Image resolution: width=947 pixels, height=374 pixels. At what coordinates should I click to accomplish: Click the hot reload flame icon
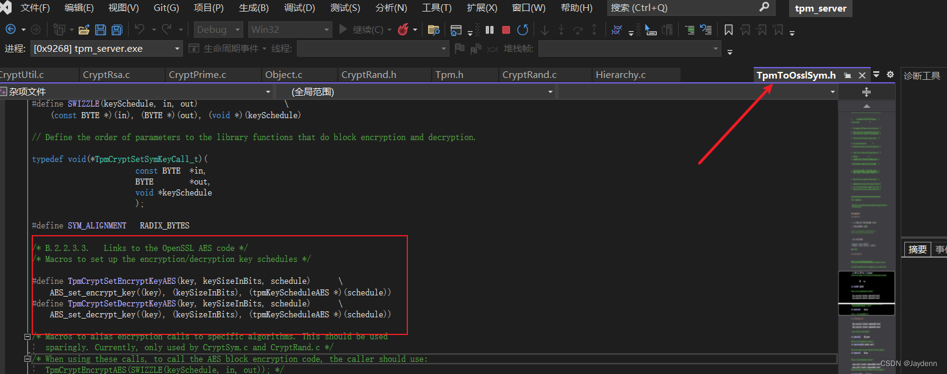(402, 29)
